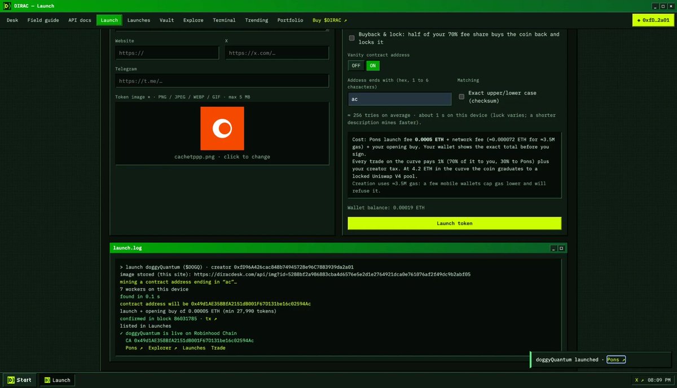Click the 'found in 0.1 s' log line
677x388 pixels.
click(139, 296)
